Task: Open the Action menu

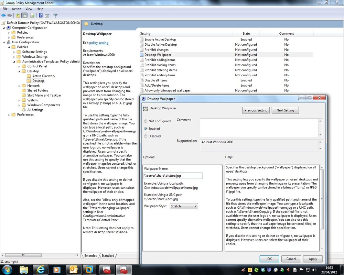Action: pyautogui.click(x=17, y=9)
